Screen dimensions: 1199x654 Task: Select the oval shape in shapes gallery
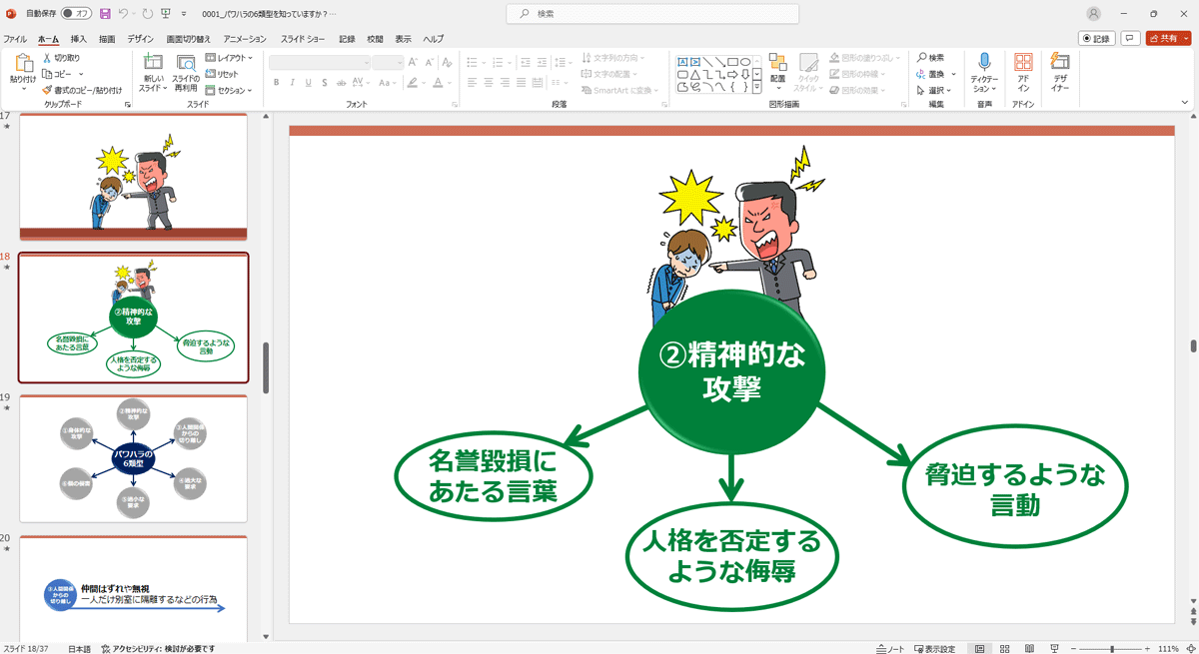pos(745,62)
